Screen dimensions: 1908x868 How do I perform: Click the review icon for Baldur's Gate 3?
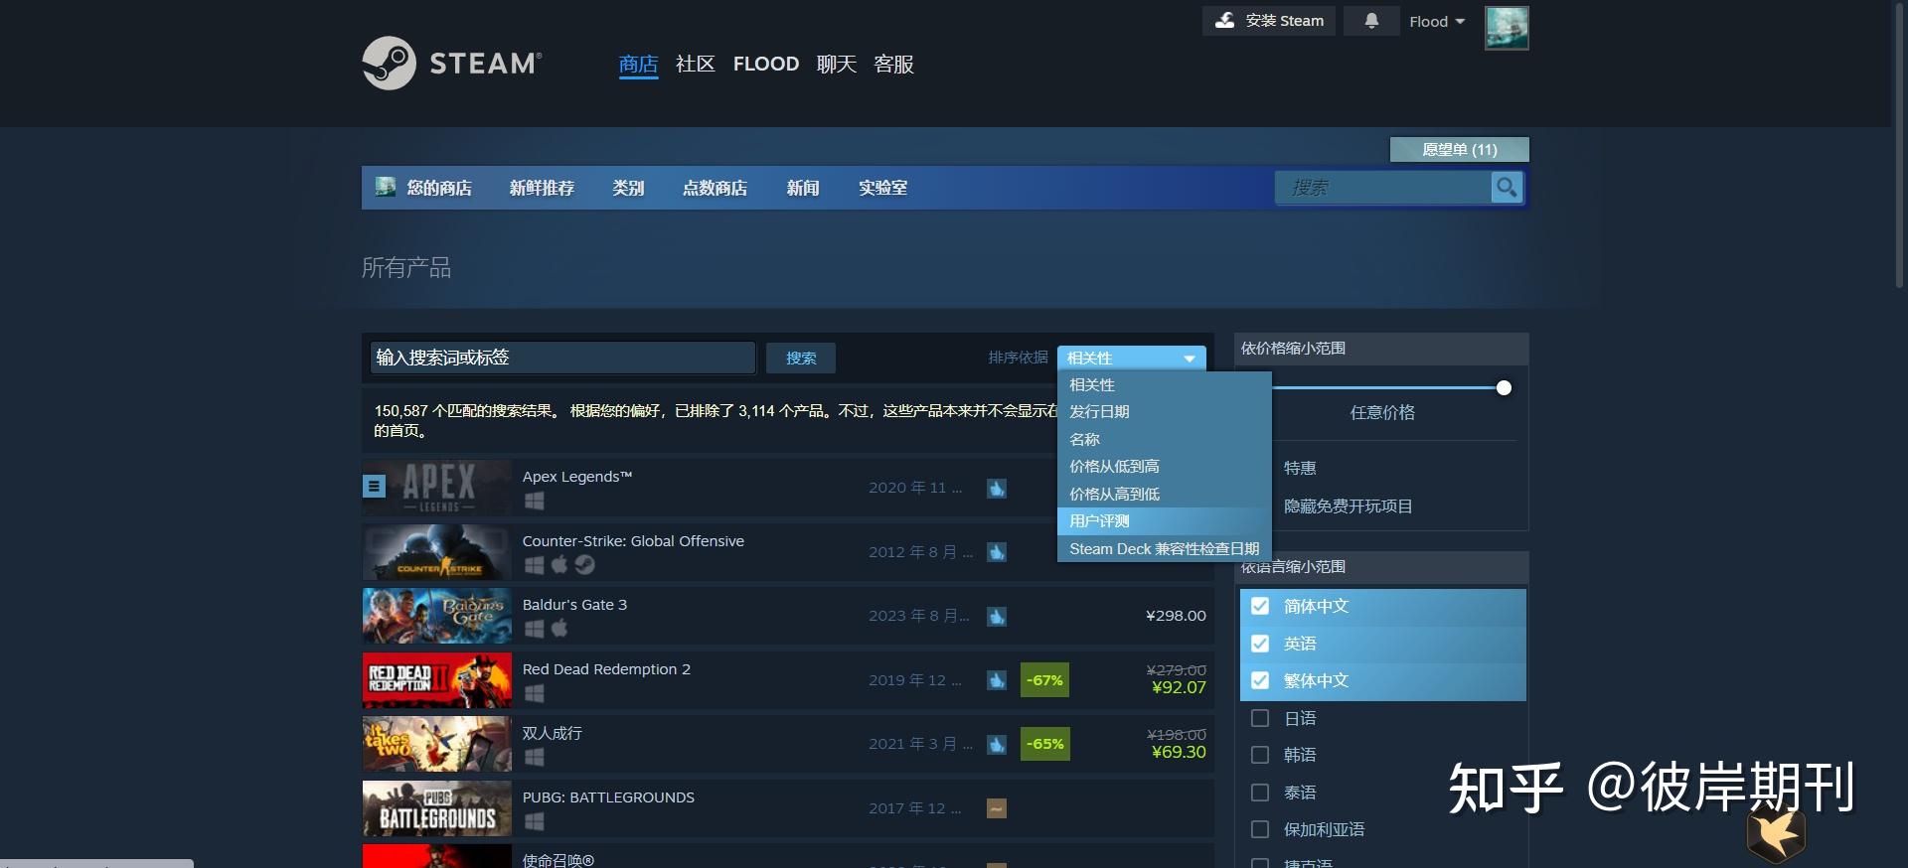pyautogui.click(x=997, y=616)
